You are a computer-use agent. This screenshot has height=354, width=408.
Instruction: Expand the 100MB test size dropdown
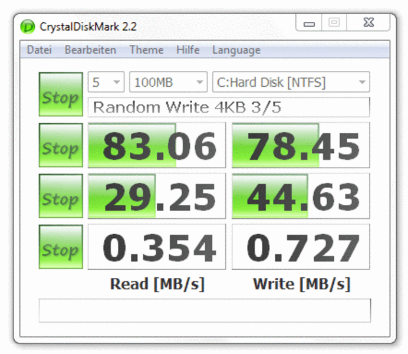click(x=169, y=82)
